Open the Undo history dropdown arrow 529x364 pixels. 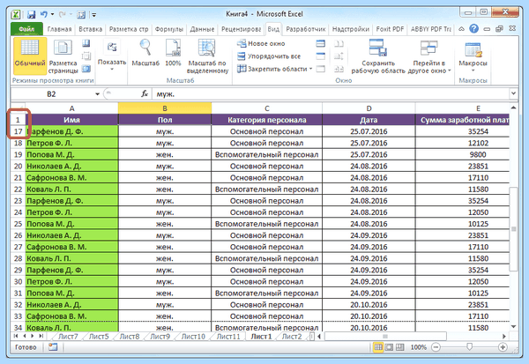click(x=52, y=14)
